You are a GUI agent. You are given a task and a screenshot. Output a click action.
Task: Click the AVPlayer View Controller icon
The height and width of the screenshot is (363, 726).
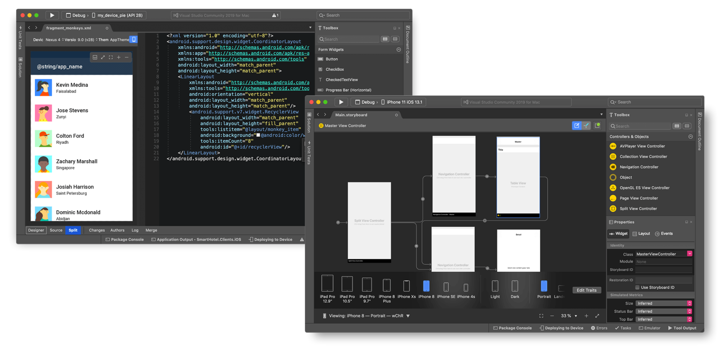click(x=613, y=146)
